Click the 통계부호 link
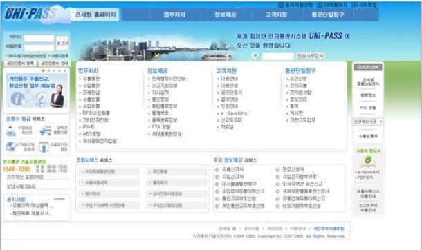Screen dimensions: 422x250 tap(160, 113)
